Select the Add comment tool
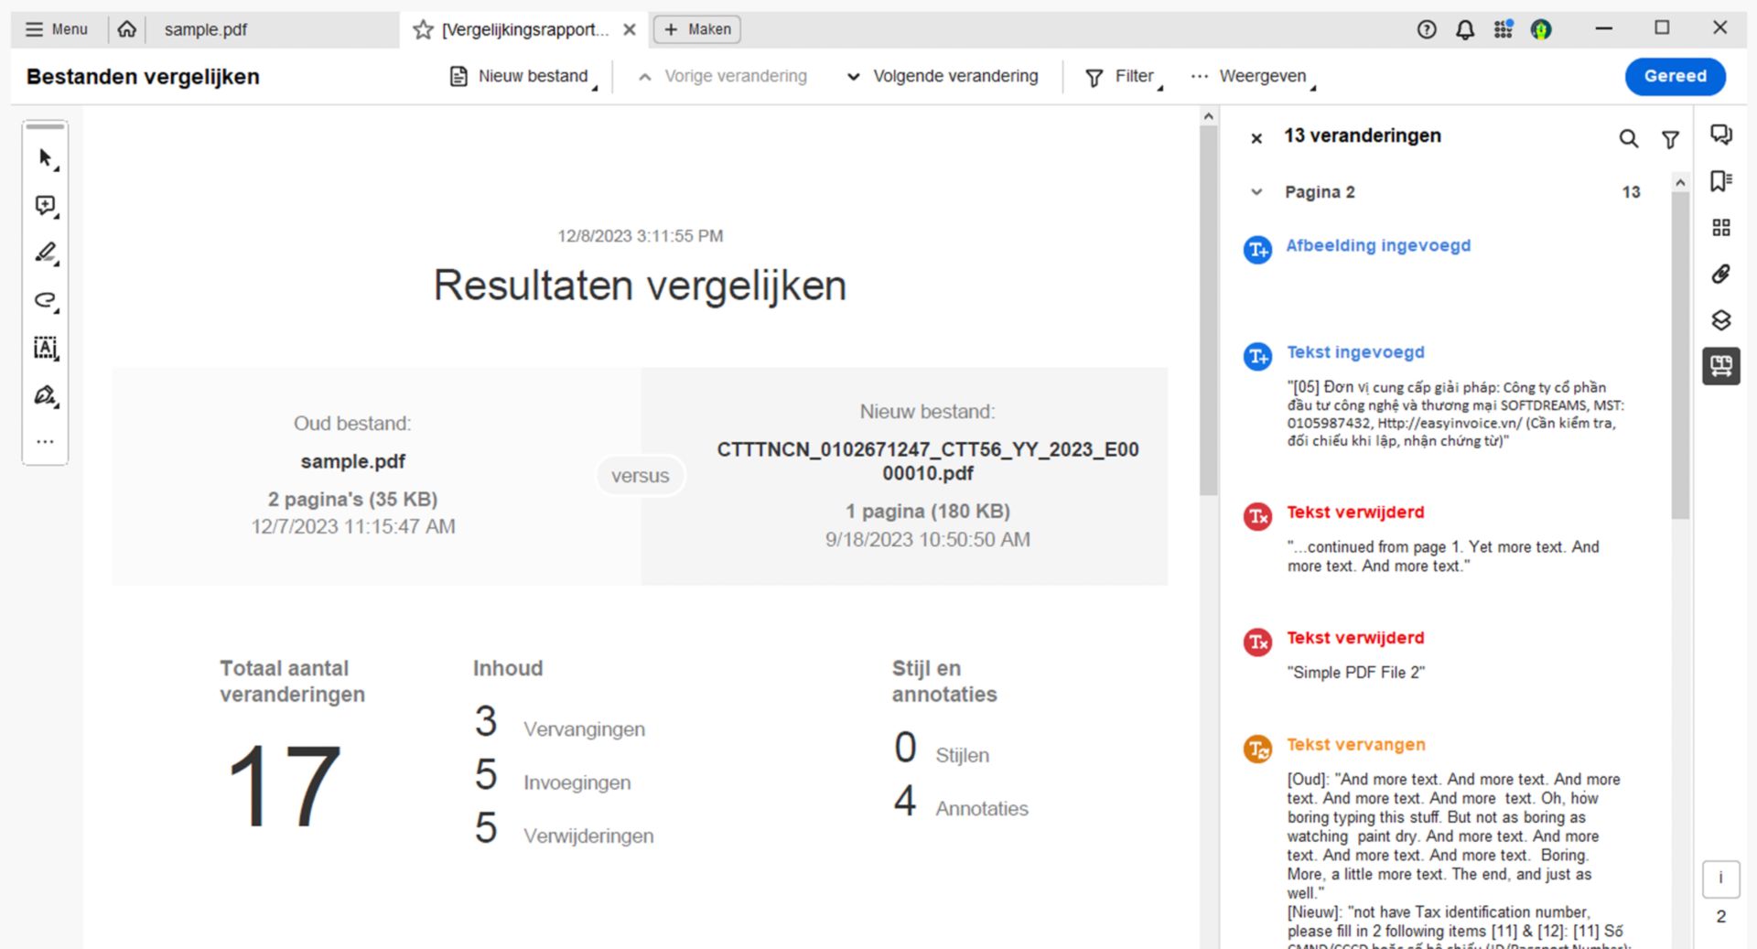The width and height of the screenshot is (1757, 949). 46,206
